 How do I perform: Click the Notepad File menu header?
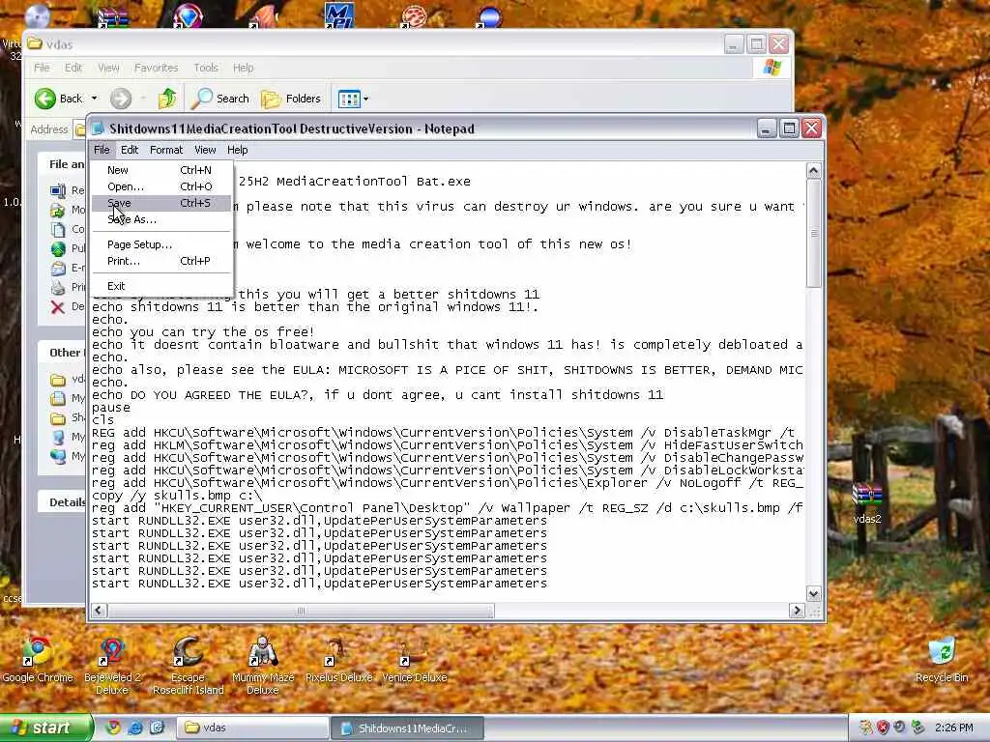[102, 150]
